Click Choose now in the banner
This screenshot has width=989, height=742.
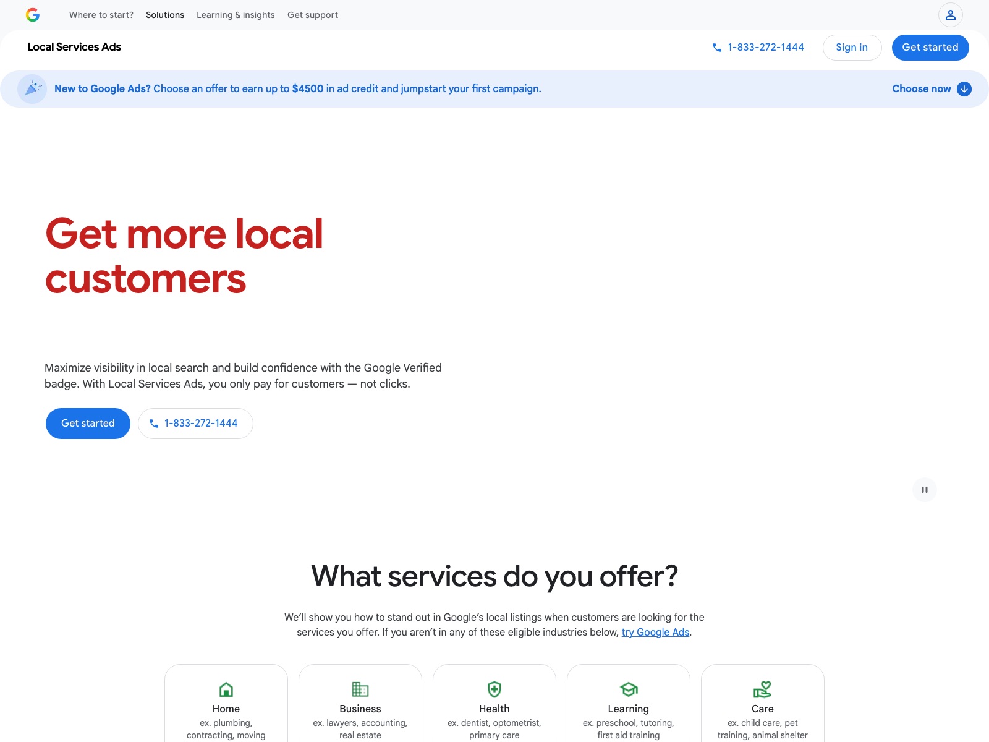click(x=922, y=88)
